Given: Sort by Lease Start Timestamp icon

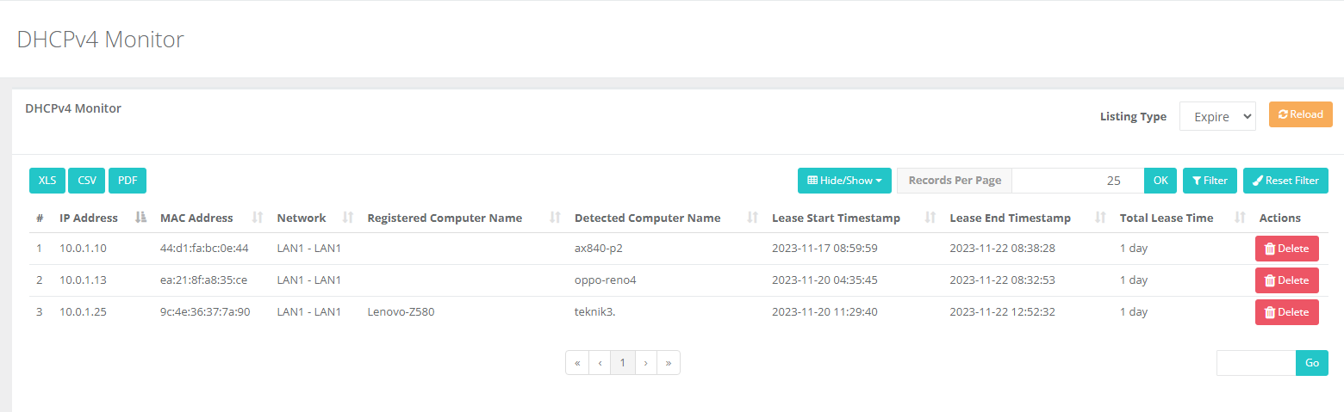Looking at the screenshot, I should point(930,218).
